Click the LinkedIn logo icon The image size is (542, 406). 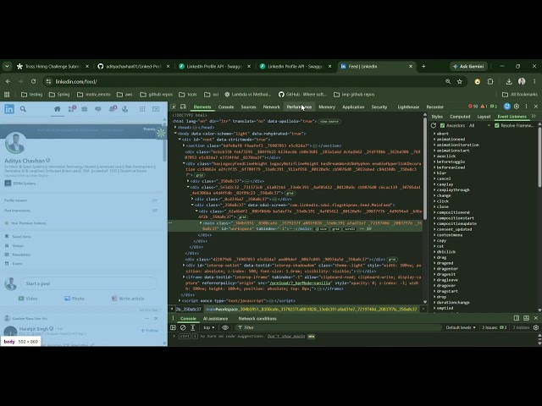click(x=9, y=109)
